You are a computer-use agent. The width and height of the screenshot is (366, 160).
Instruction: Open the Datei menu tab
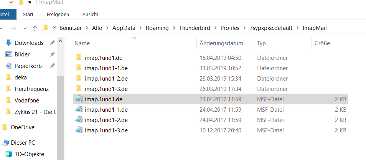[x=5, y=15]
